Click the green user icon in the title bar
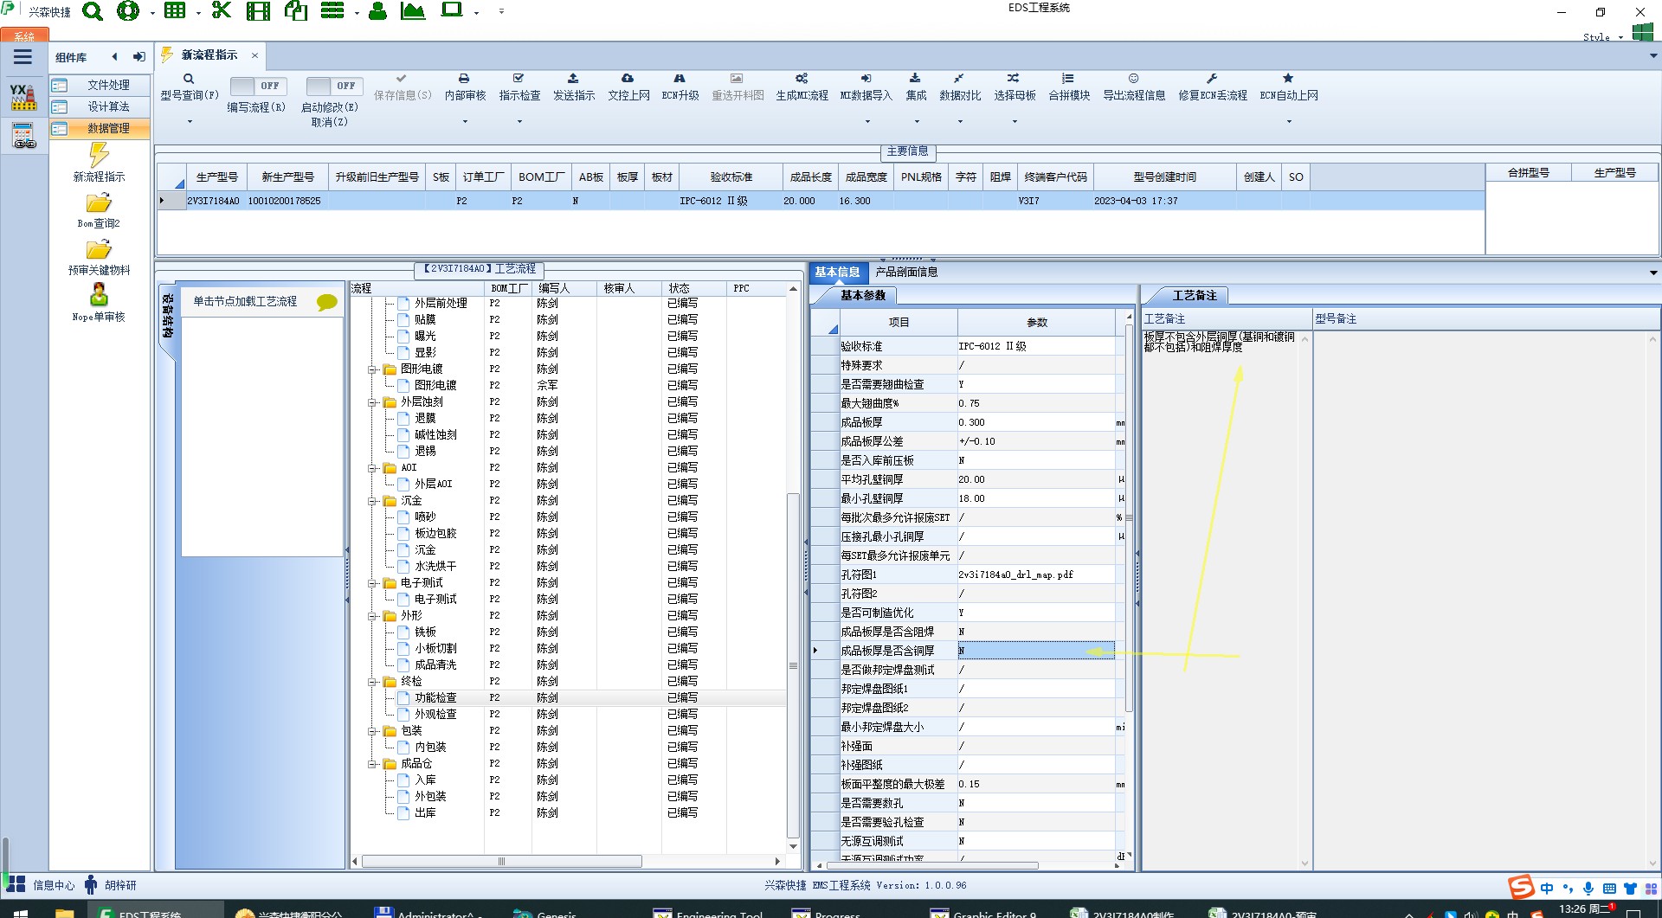Image resolution: width=1662 pixels, height=918 pixels. coord(377,11)
